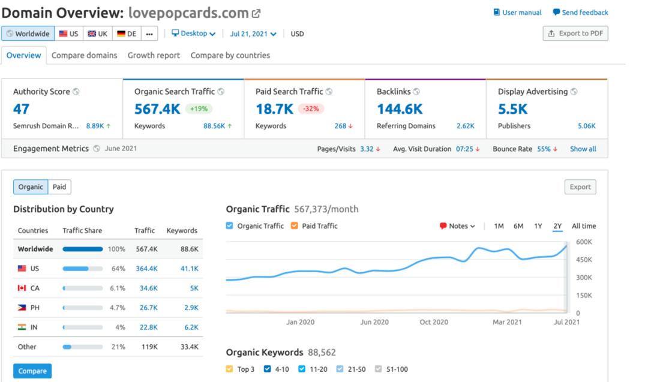This screenshot has width=648, height=382.
Task: Toggle the Paid Traffic checkbox
Action: click(x=295, y=226)
